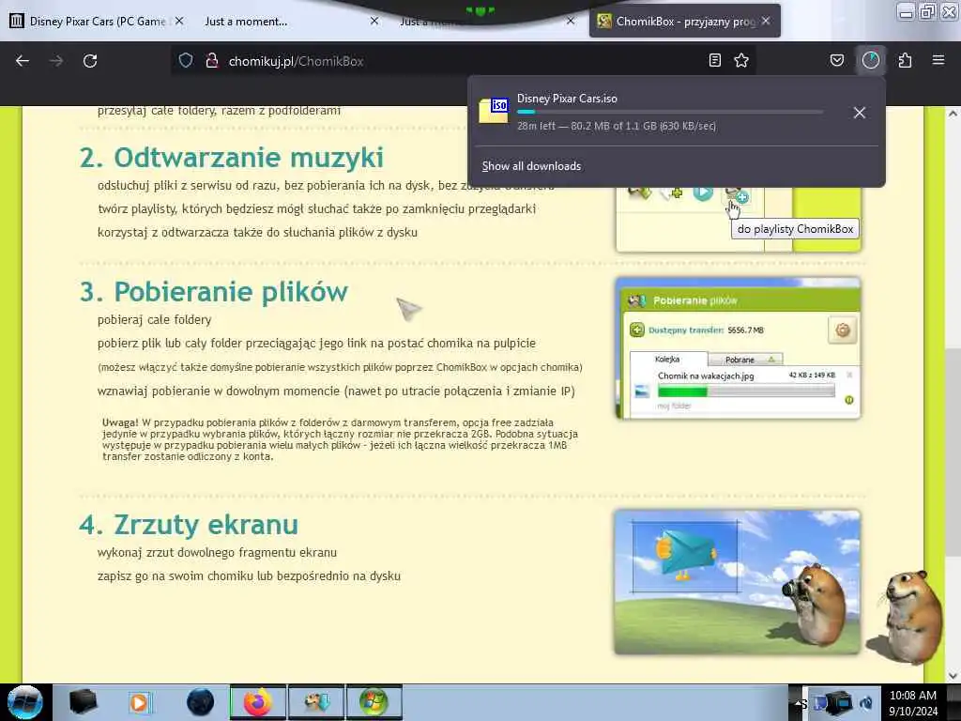This screenshot has height=721, width=961.
Task: Click the do playlisty ChomikBox tooltip
Action: [x=795, y=229]
